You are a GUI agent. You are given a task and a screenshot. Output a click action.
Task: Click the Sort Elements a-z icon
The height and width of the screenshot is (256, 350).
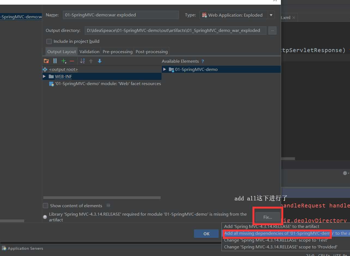tap(82, 61)
